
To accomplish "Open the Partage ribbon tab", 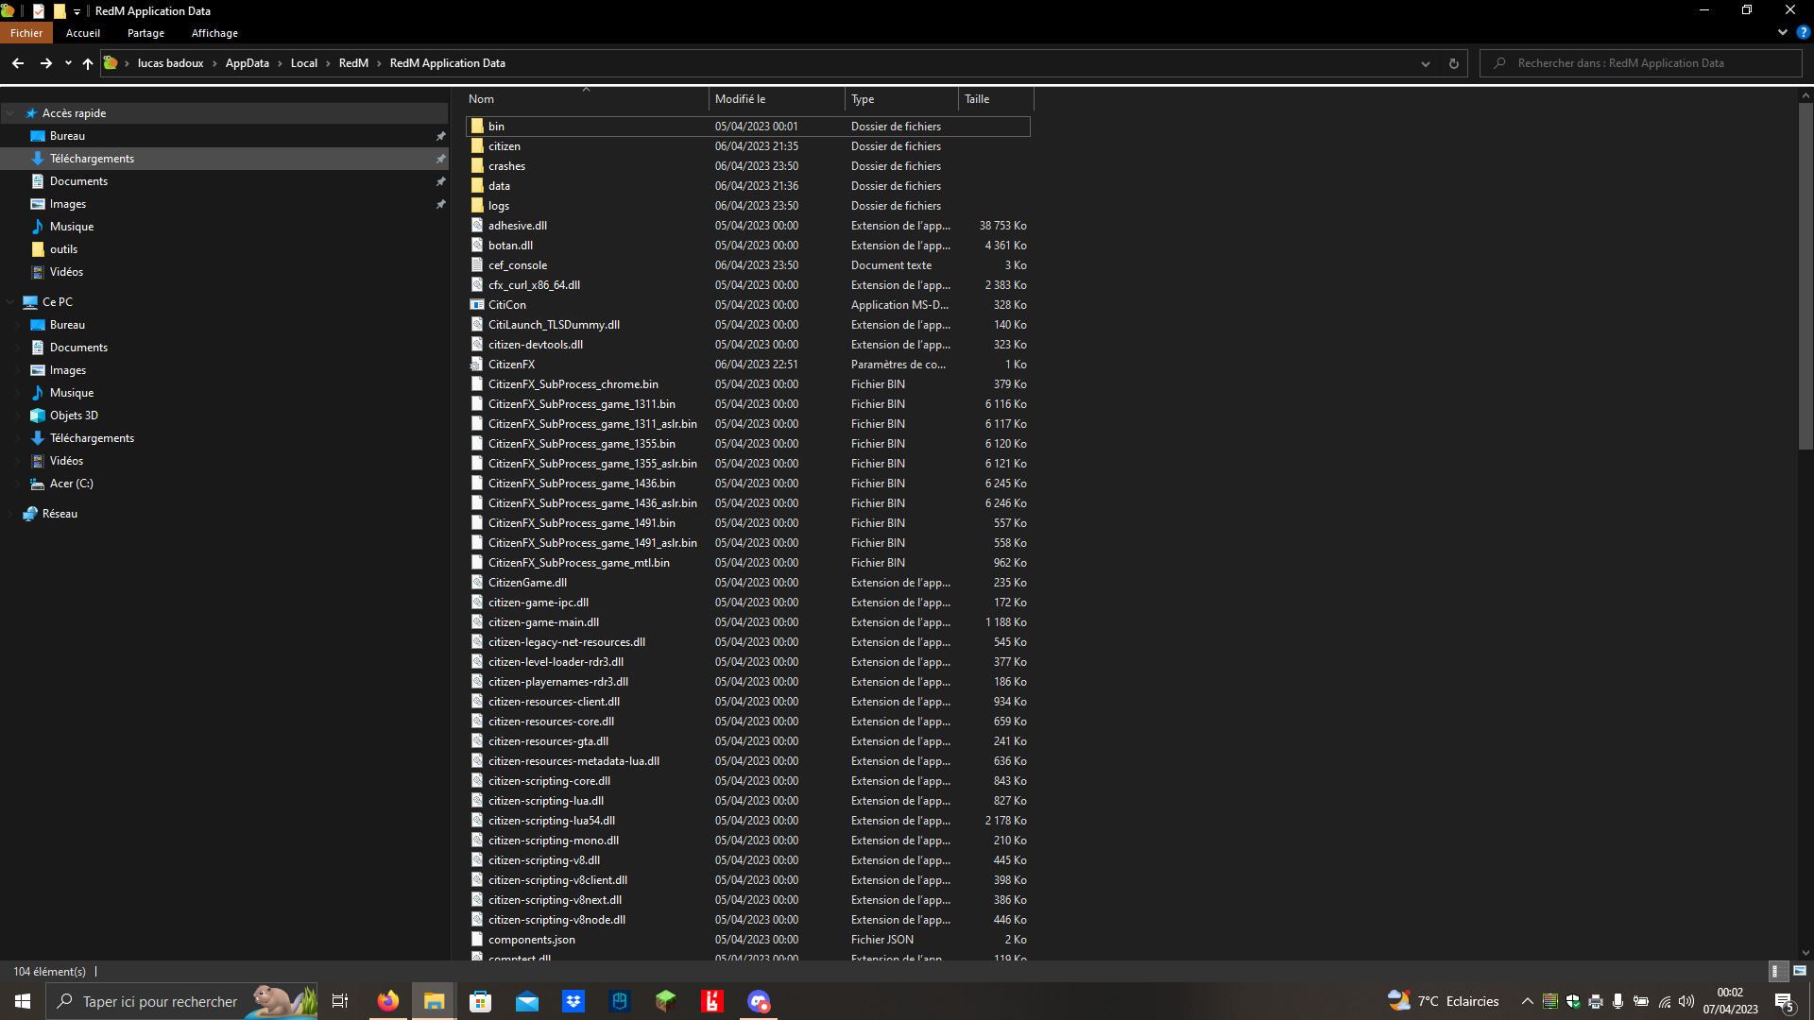I will (x=145, y=33).
